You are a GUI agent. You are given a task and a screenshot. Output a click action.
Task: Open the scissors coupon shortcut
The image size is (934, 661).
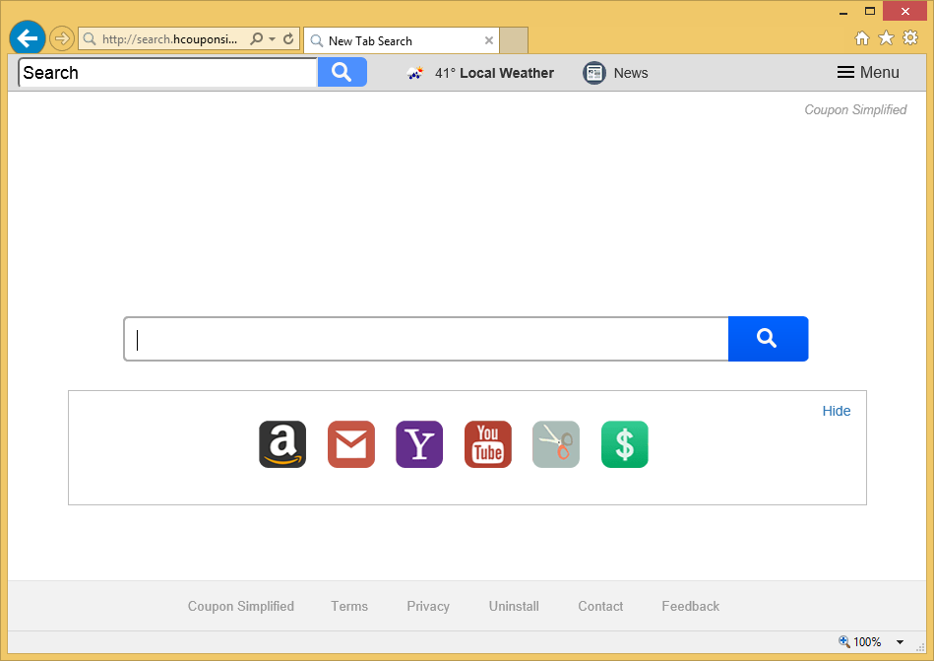pyautogui.click(x=556, y=444)
